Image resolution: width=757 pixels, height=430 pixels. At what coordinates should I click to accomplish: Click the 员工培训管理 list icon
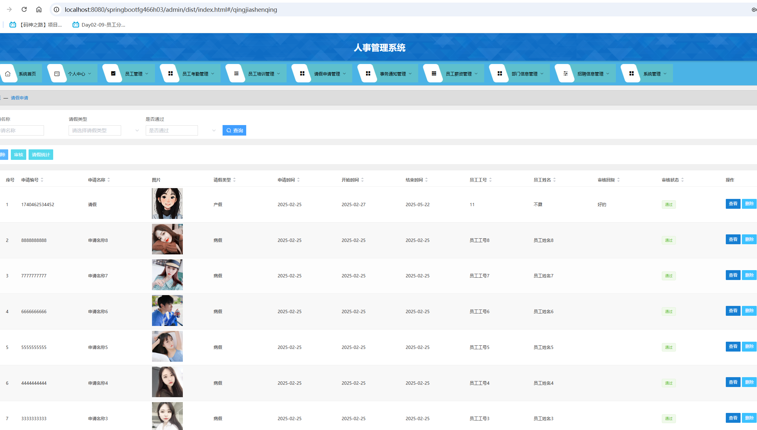point(236,74)
